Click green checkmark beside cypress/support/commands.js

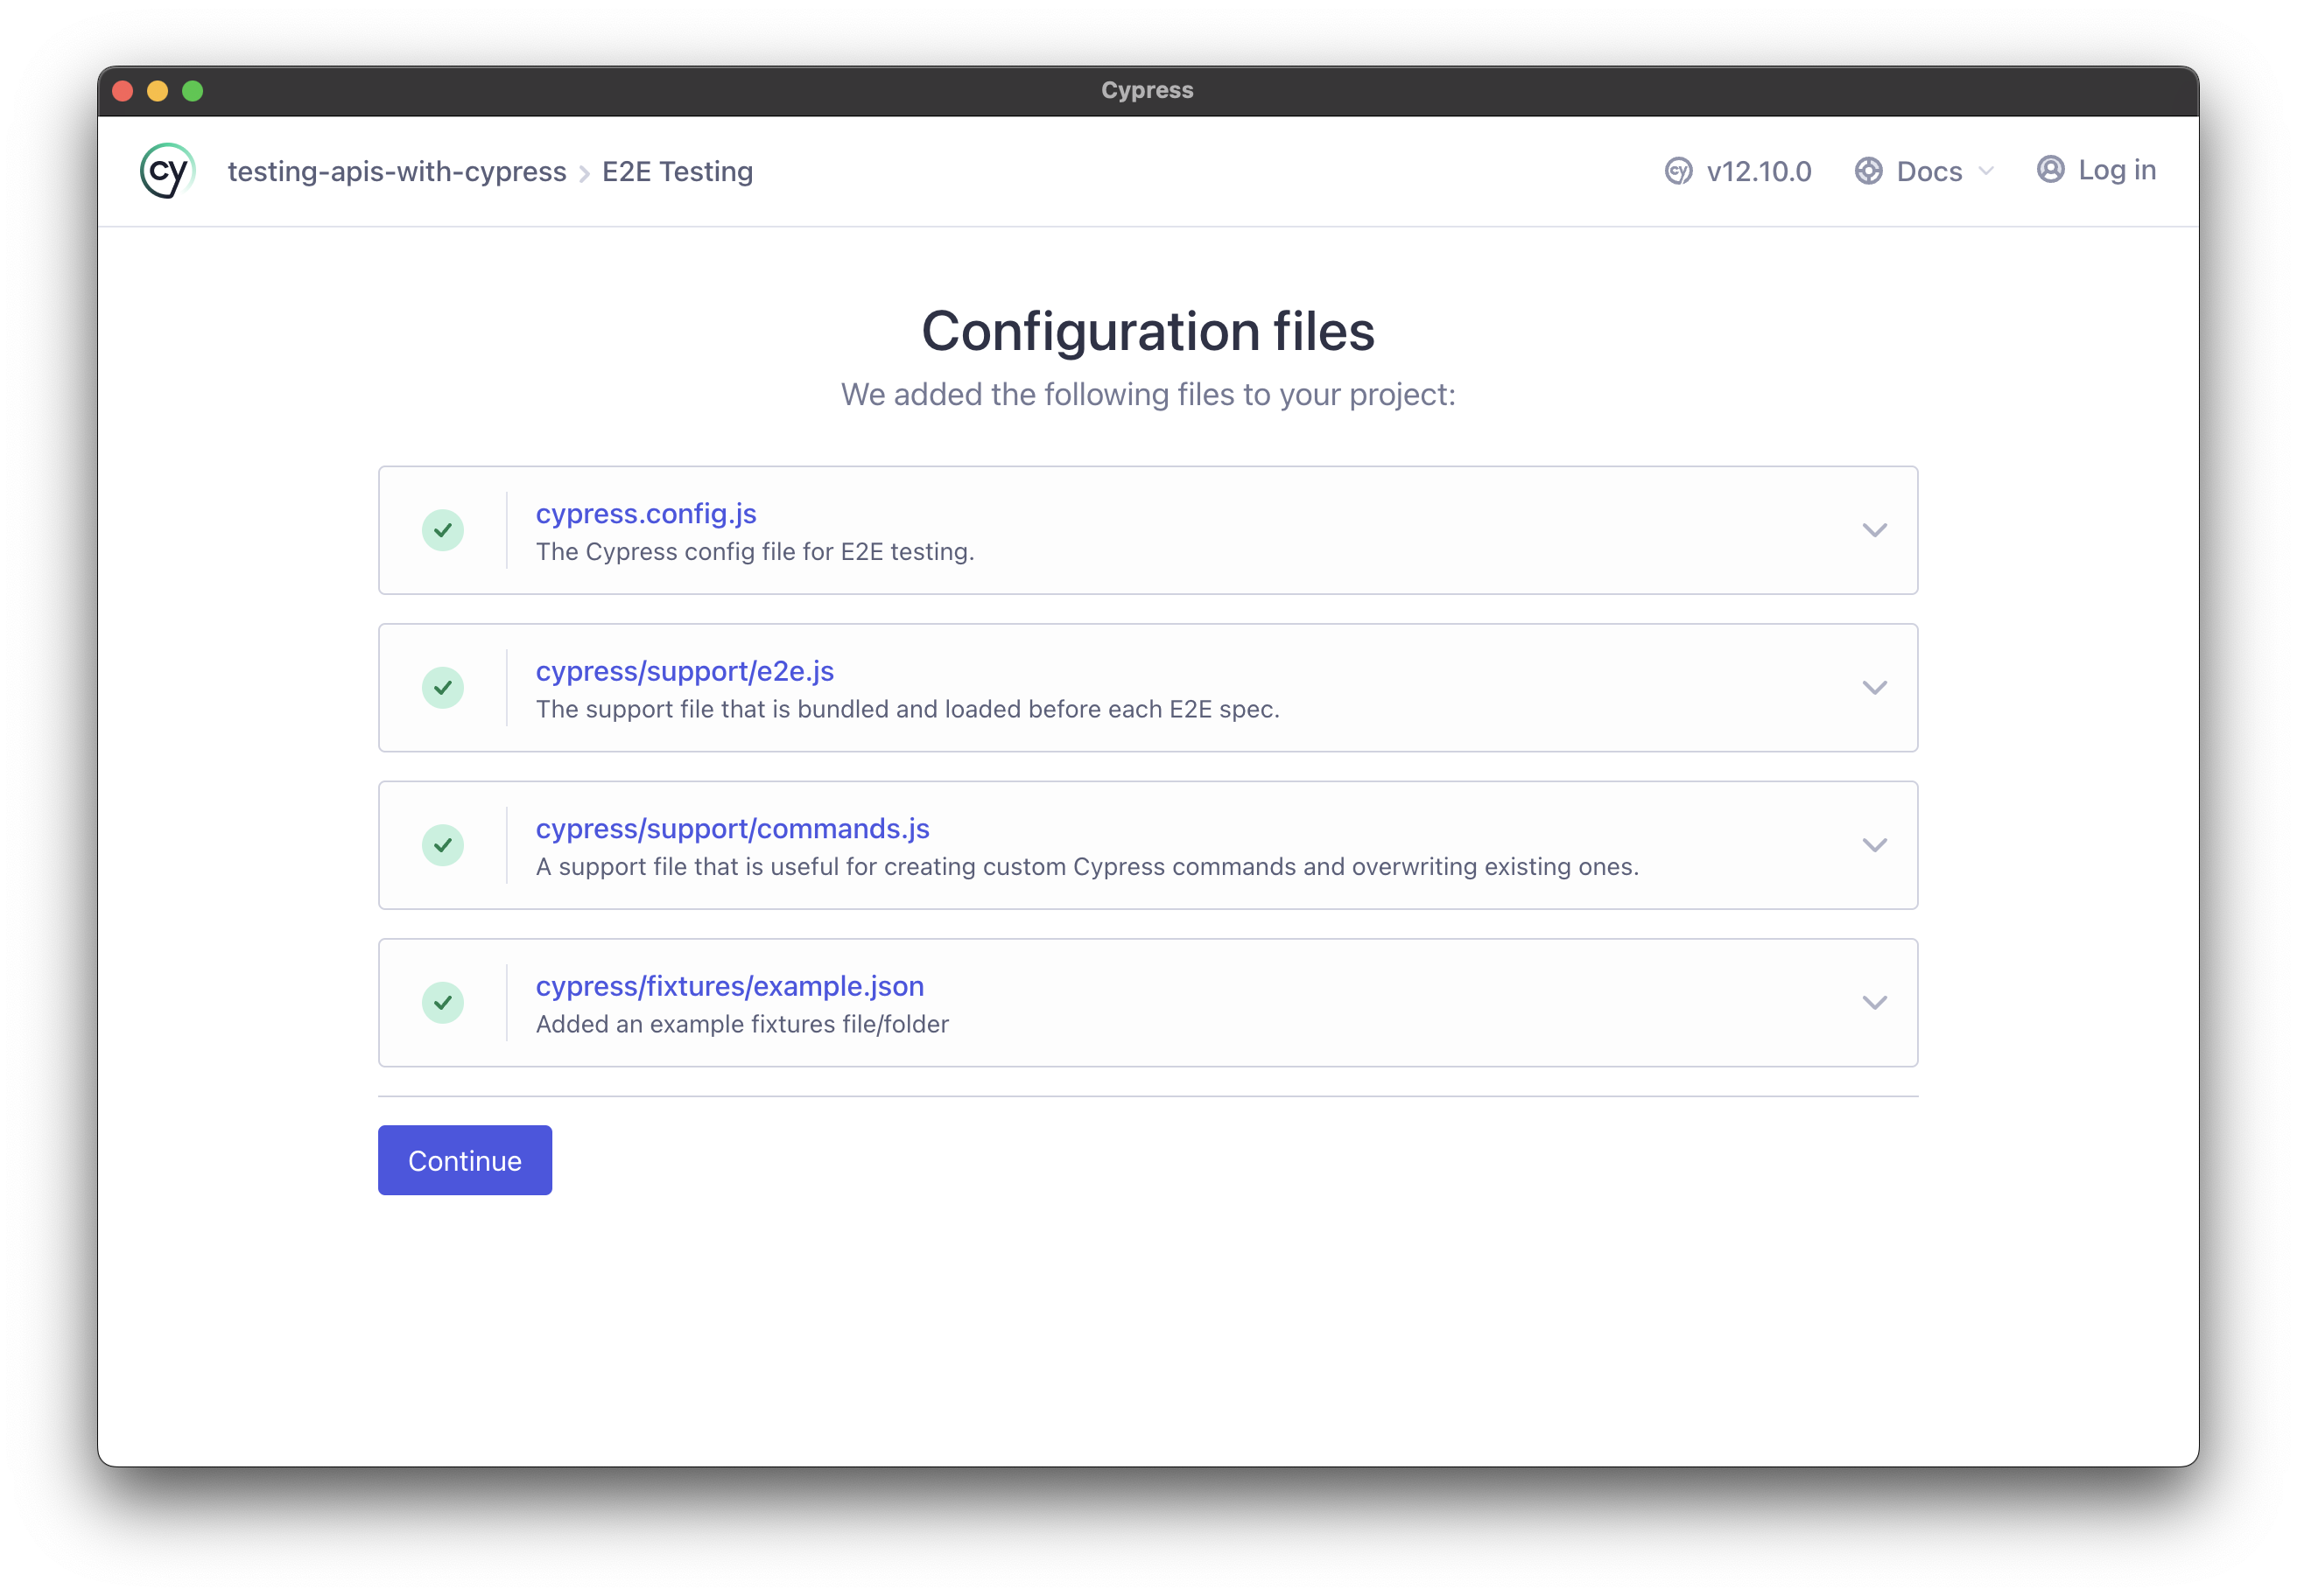point(442,845)
